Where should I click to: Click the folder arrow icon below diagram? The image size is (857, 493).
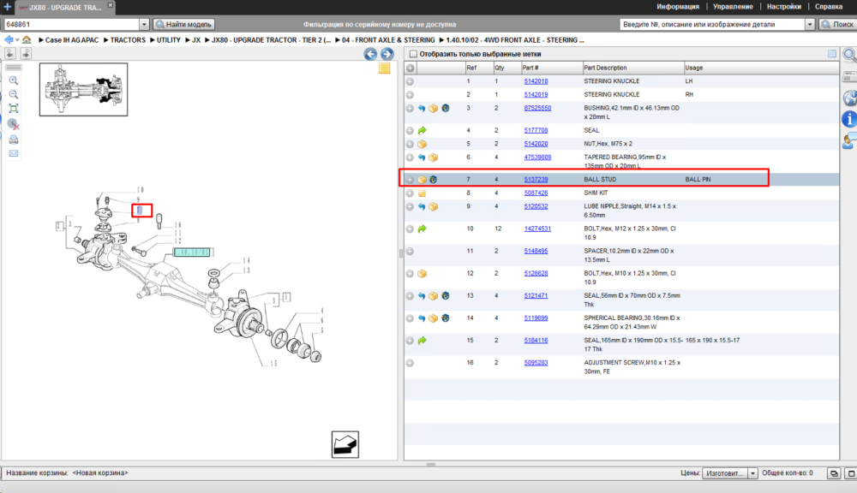[345, 444]
